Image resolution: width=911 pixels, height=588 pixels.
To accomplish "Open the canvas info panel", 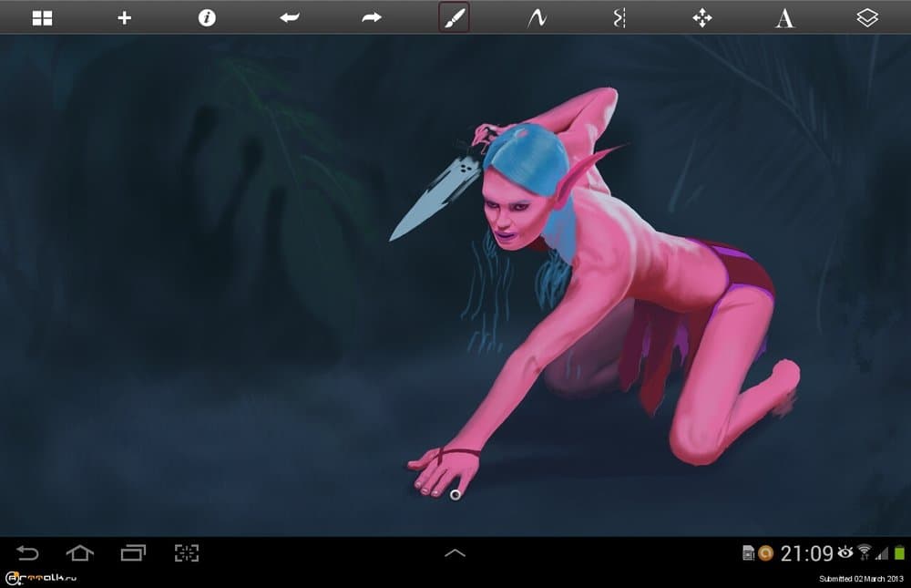I will 206,16.
